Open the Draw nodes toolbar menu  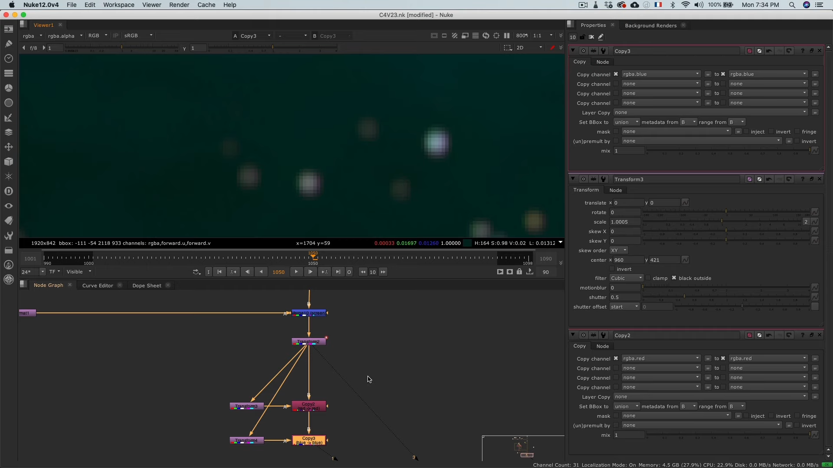[x=9, y=44]
